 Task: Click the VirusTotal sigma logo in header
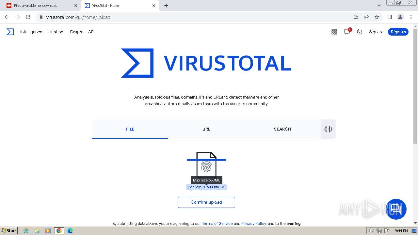(10, 32)
